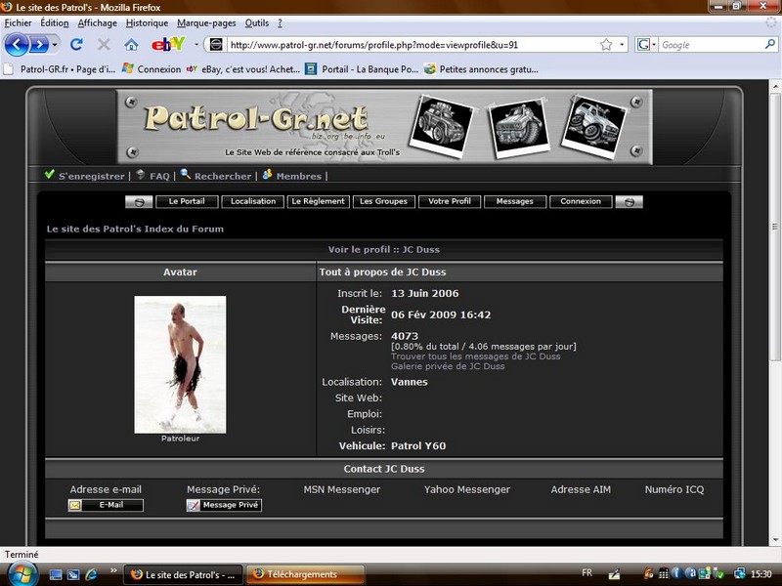Click the Show Desktop quick launch icon

click(x=56, y=574)
